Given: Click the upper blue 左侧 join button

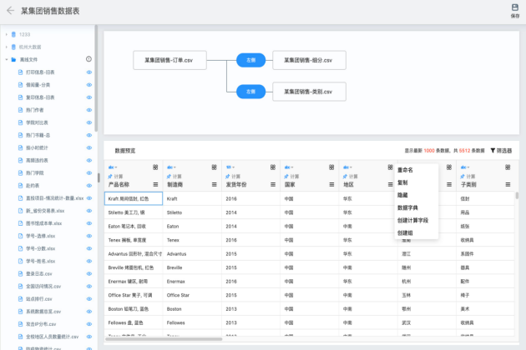Looking at the screenshot, I should [251, 60].
